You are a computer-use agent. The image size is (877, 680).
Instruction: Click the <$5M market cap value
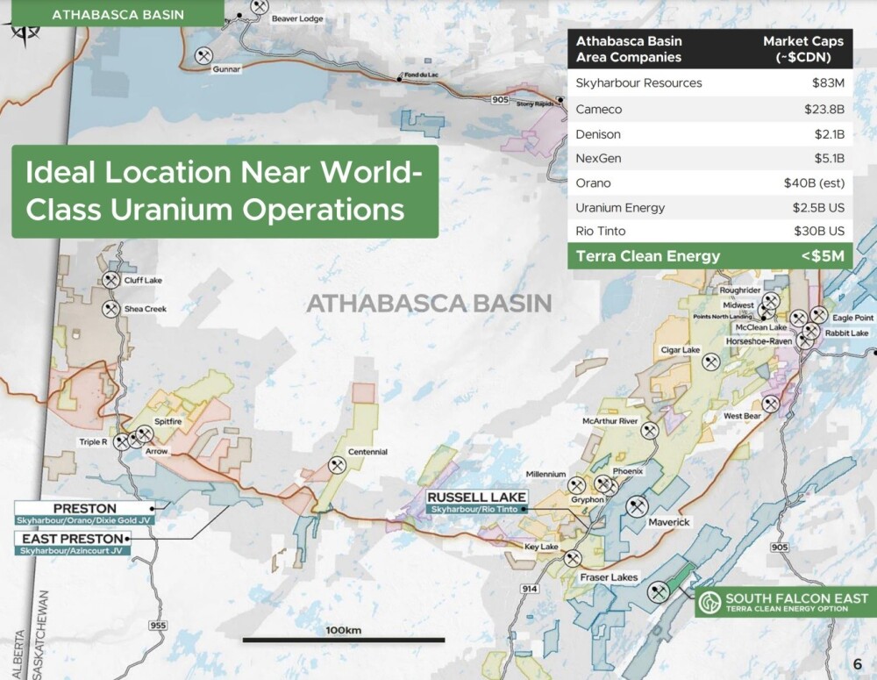[823, 256]
